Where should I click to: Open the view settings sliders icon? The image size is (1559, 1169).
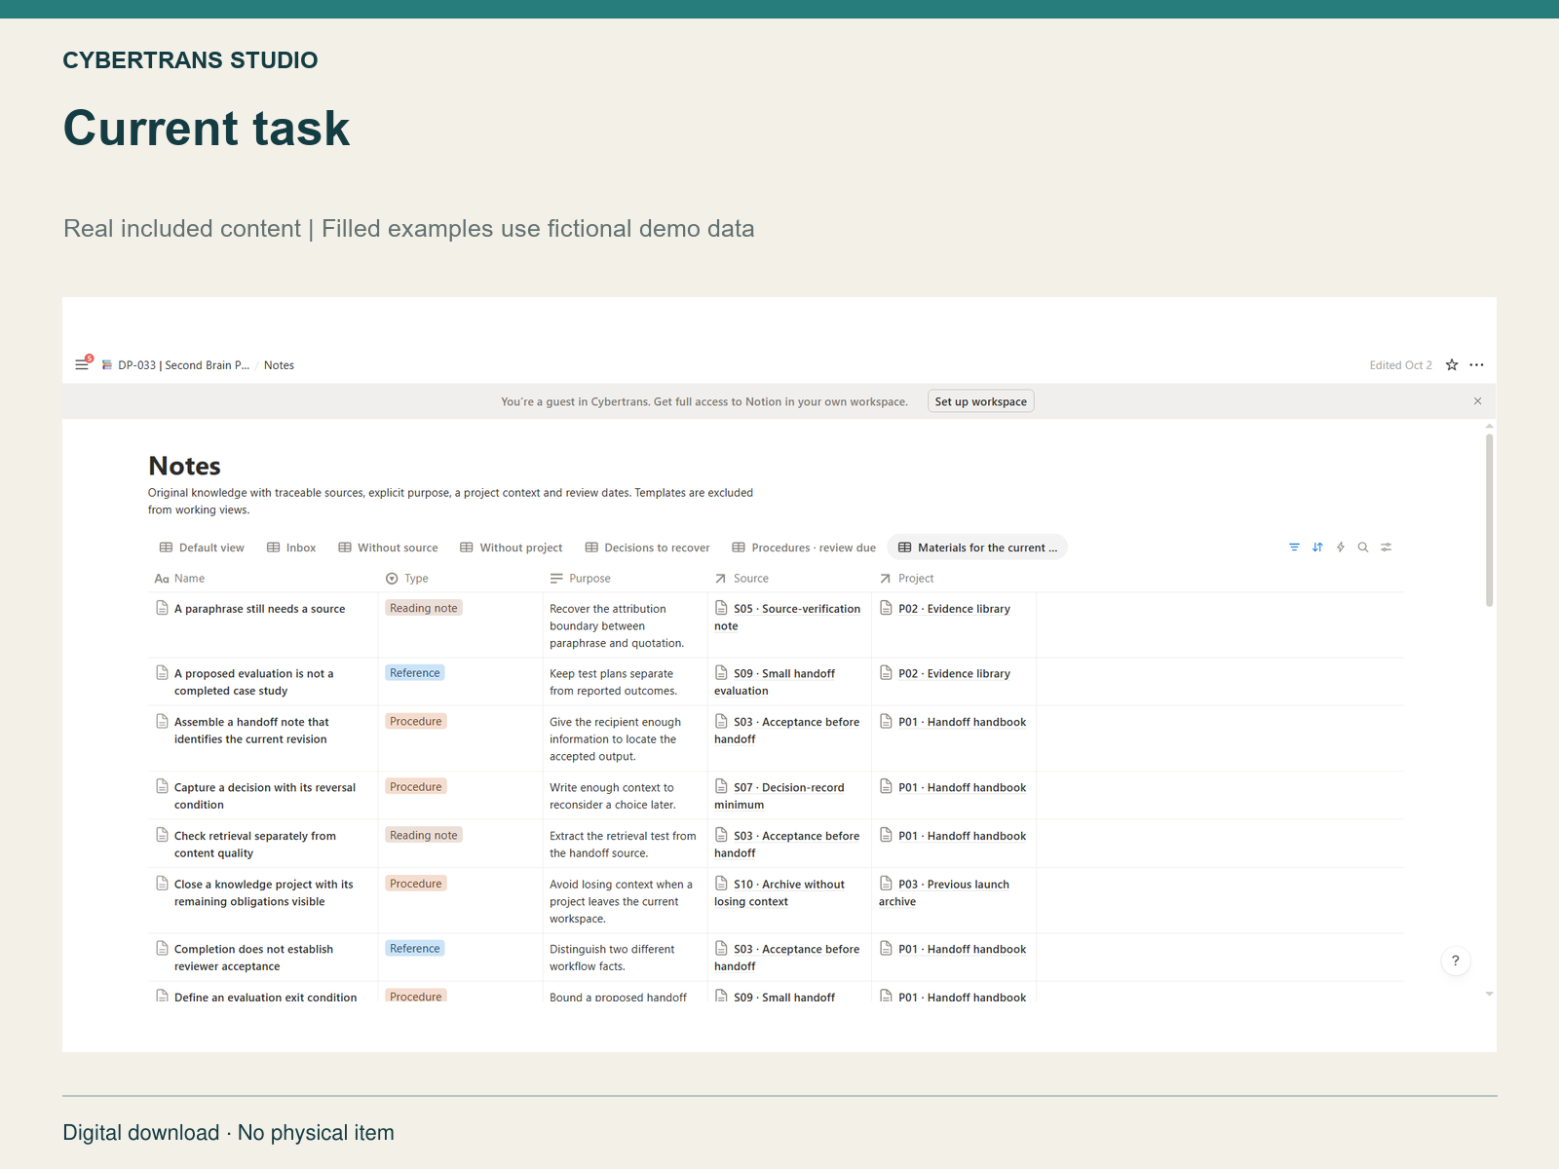point(1387,547)
